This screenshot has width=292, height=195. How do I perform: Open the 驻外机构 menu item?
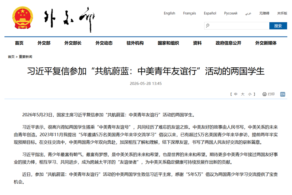(135, 43)
